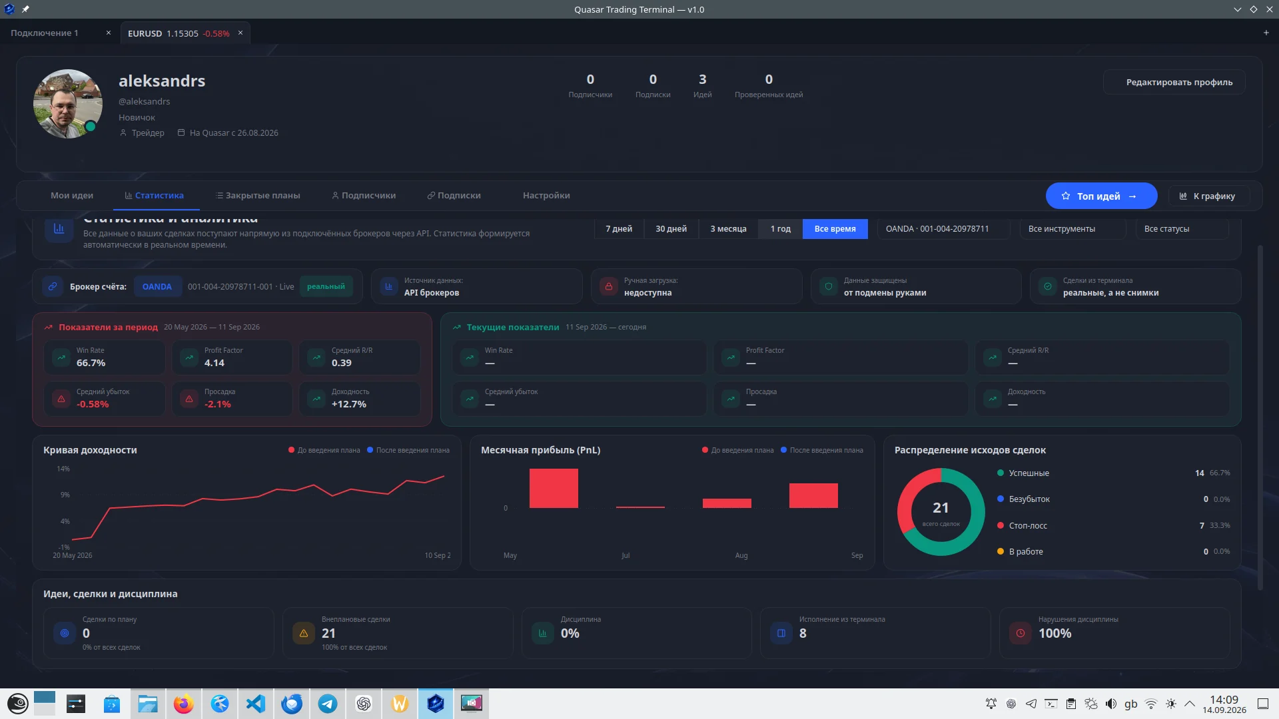Screen dimensions: 1279x719
Task: Click the data protection shield icon
Action: click(828, 286)
